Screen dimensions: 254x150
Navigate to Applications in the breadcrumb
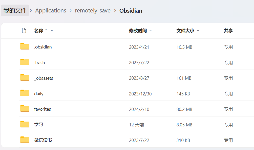click(x=51, y=11)
